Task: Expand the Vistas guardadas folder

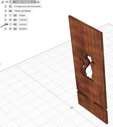Action: pyautogui.click(x=6, y=11)
